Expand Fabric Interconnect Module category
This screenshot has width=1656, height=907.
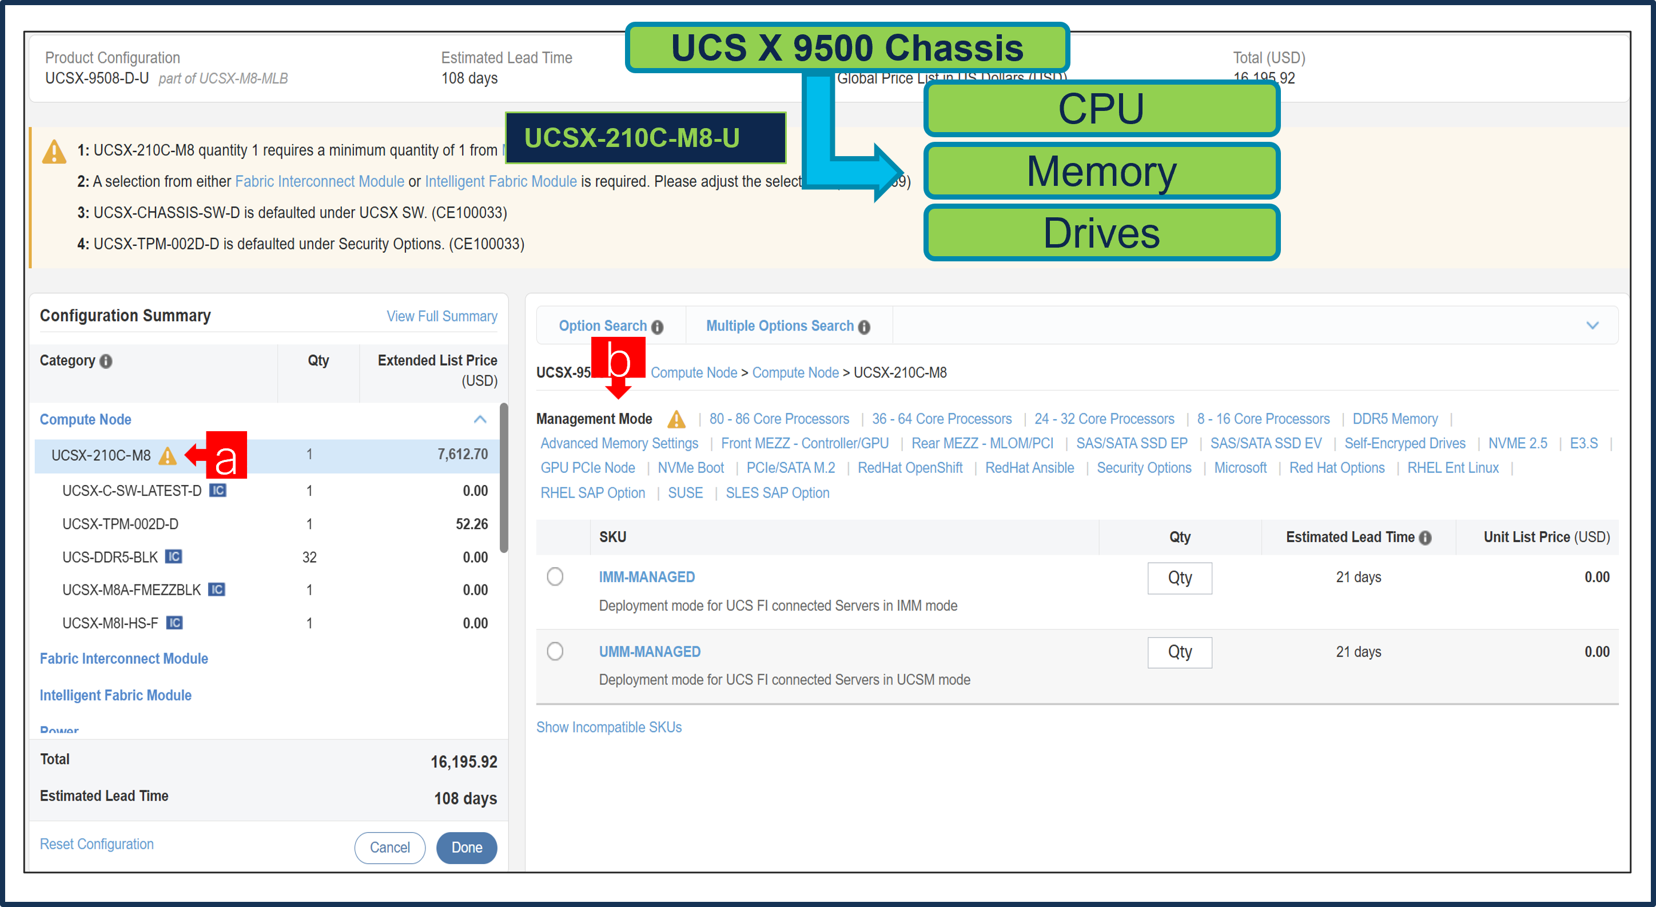pyautogui.click(x=124, y=658)
